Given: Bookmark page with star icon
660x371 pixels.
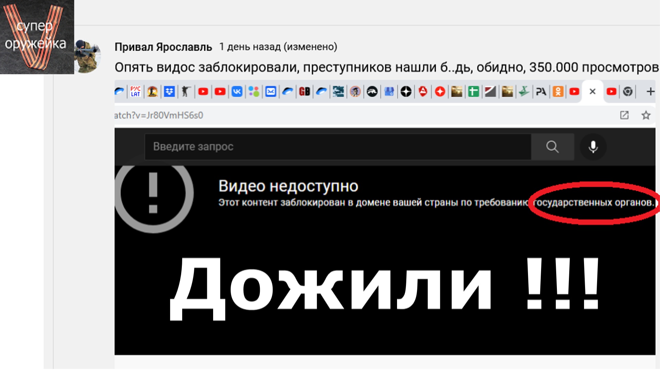Looking at the screenshot, I should point(646,115).
